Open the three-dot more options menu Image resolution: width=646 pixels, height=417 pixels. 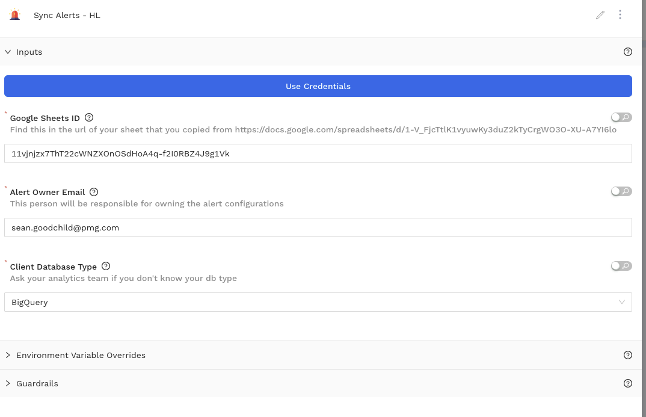coord(620,15)
